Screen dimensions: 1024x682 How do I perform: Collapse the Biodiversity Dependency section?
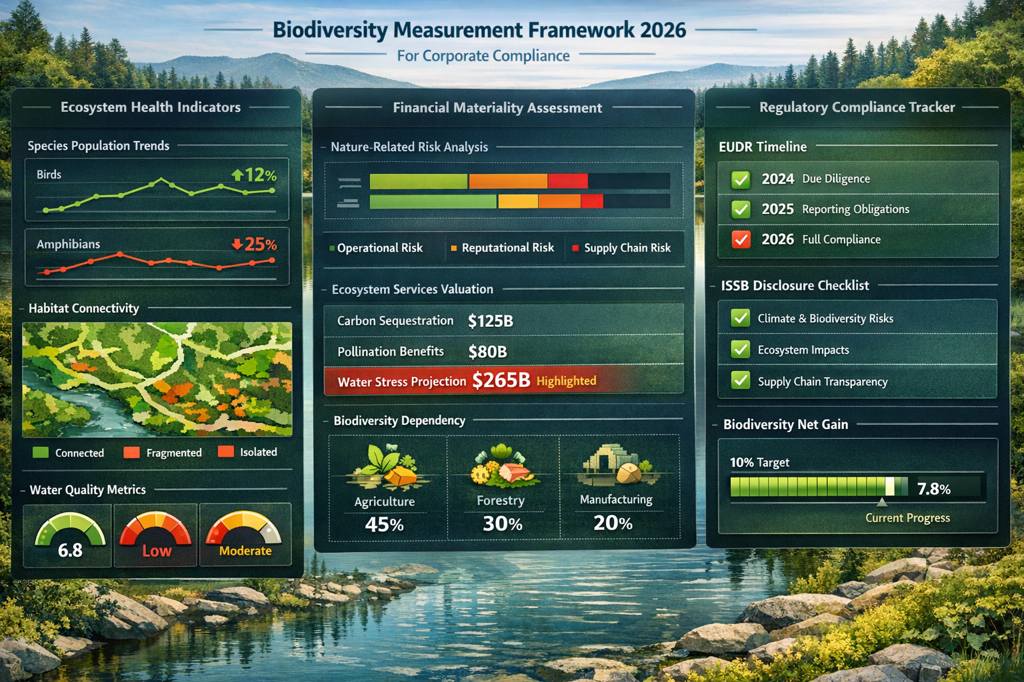click(x=399, y=420)
